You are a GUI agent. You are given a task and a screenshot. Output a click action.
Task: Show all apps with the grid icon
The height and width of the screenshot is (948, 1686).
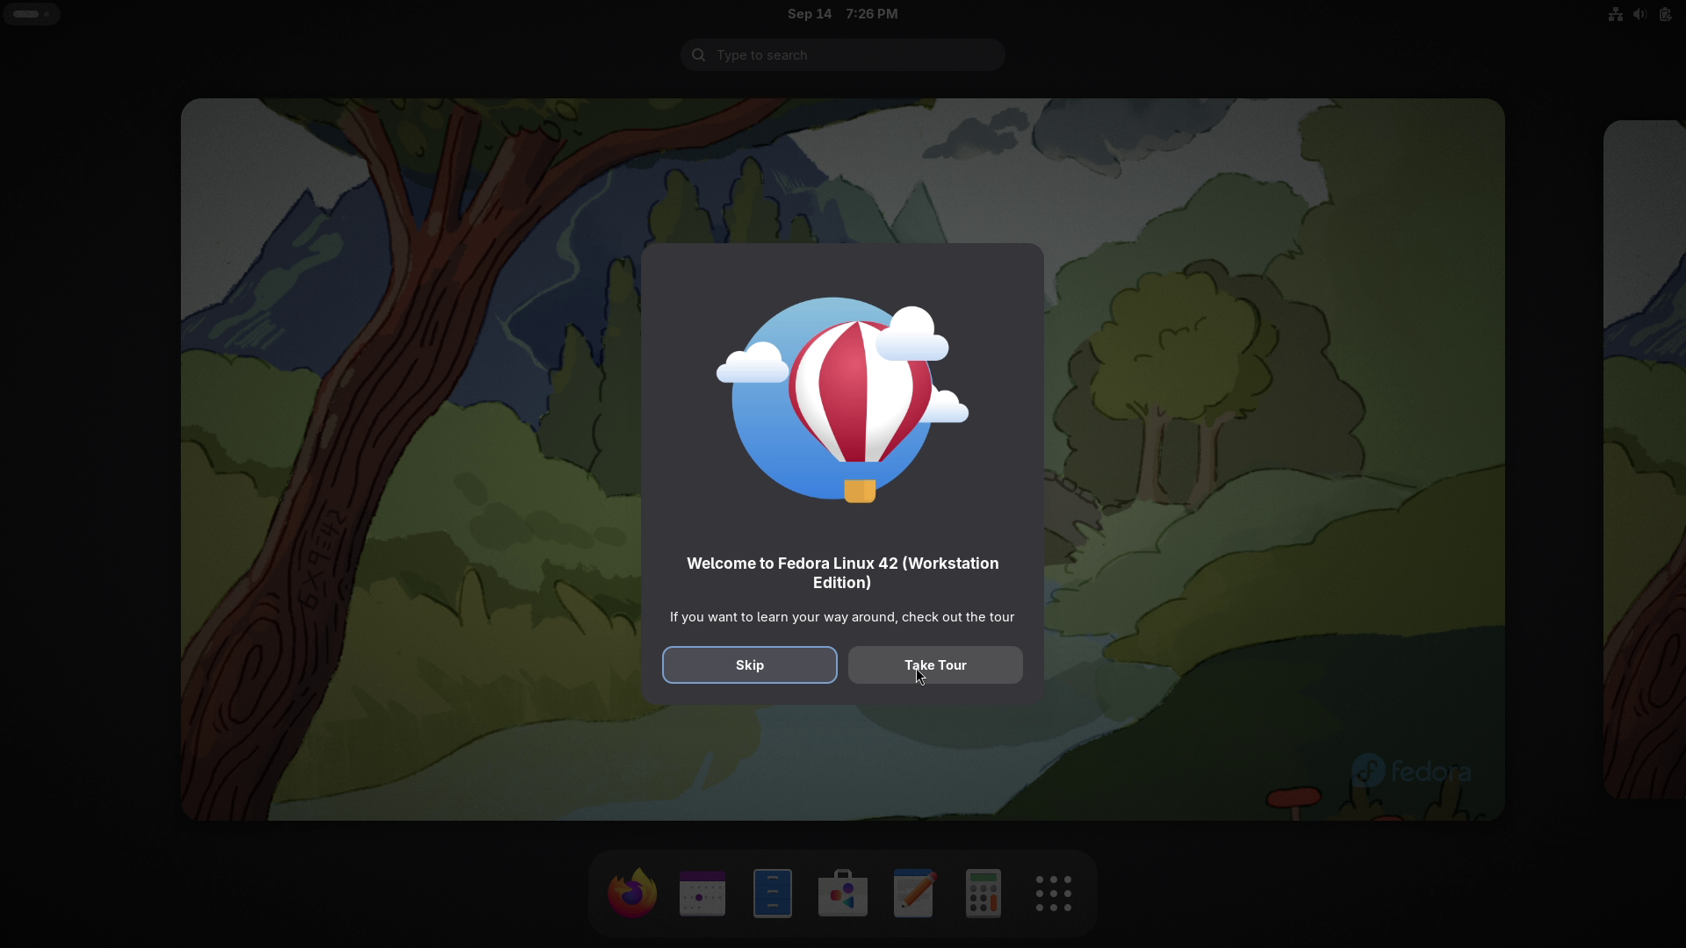point(1054,894)
